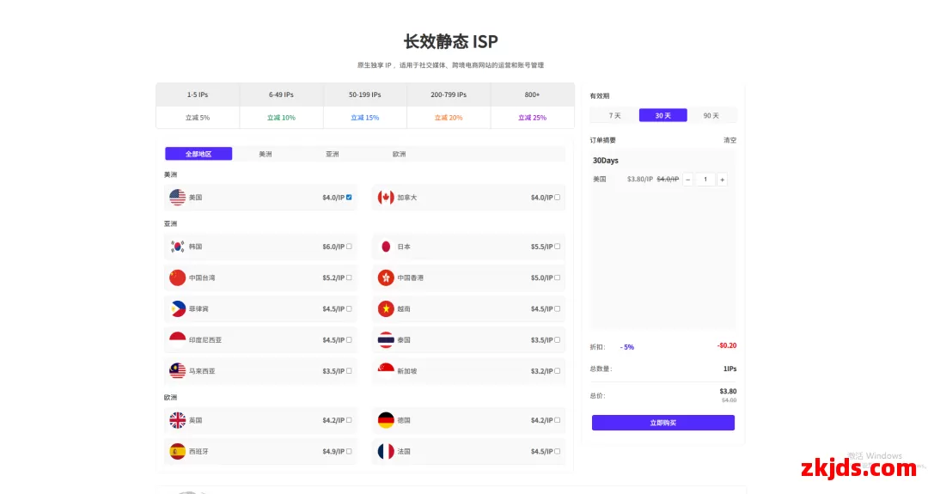Click the United States flag icon
This screenshot has width=928, height=494.
(178, 197)
